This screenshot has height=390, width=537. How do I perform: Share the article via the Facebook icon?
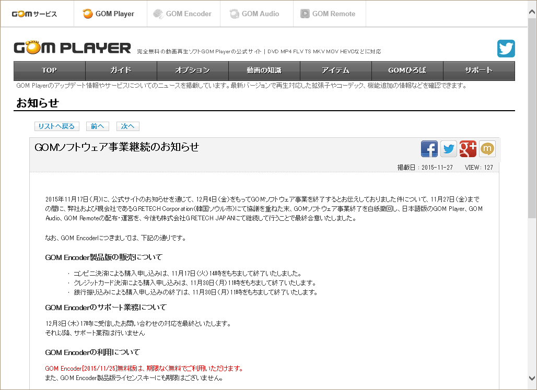click(429, 149)
